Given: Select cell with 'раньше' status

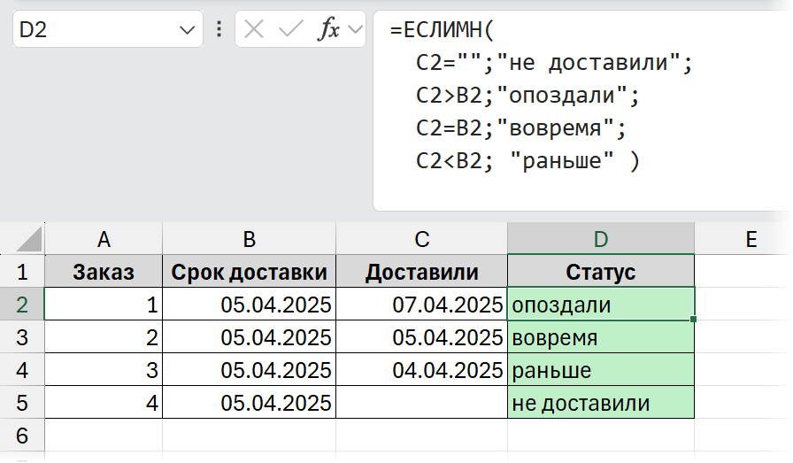Looking at the screenshot, I should (x=601, y=370).
